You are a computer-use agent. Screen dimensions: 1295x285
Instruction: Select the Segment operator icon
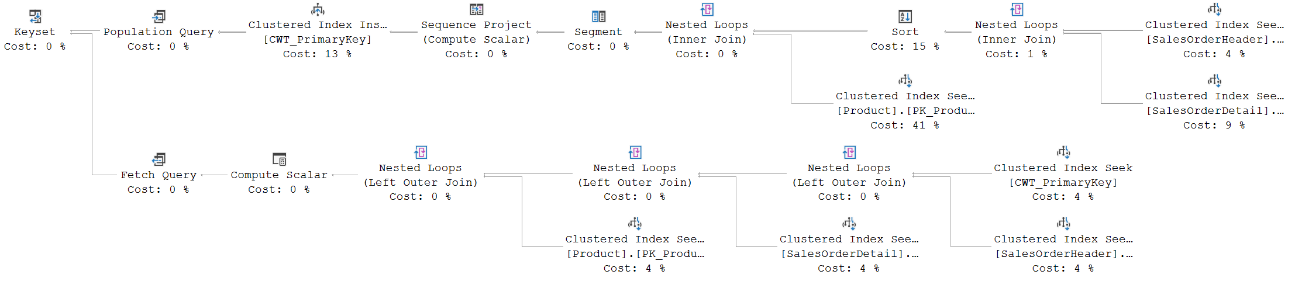point(598,16)
